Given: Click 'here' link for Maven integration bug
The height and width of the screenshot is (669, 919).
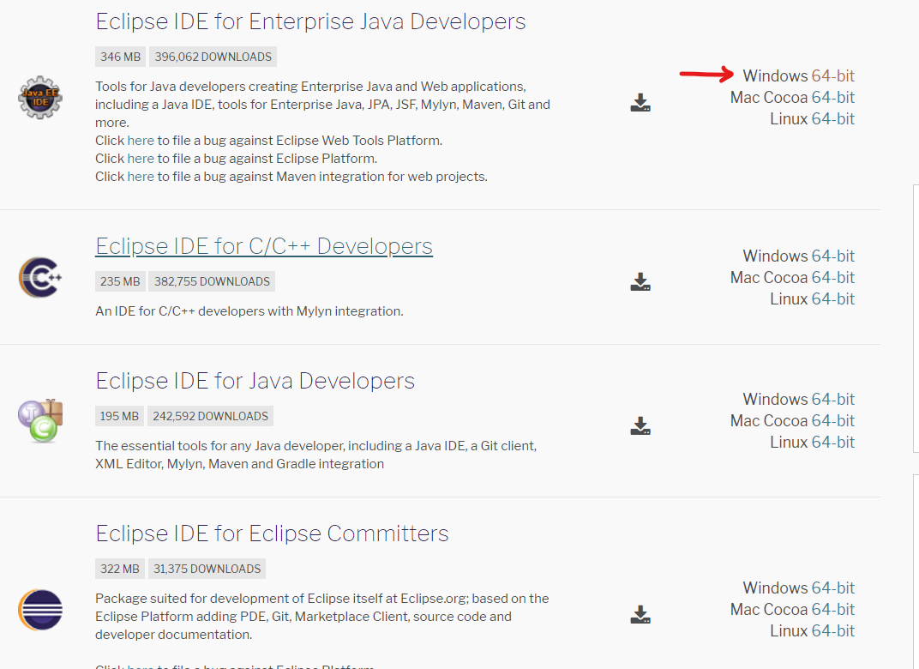Looking at the screenshot, I should pyautogui.click(x=141, y=177).
